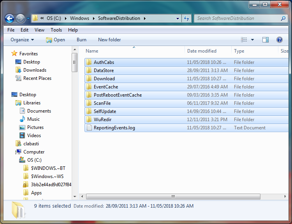Open Desktop under Favorites
The width and height of the screenshot is (292, 224).
pyautogui.click(x=28, y=62)
